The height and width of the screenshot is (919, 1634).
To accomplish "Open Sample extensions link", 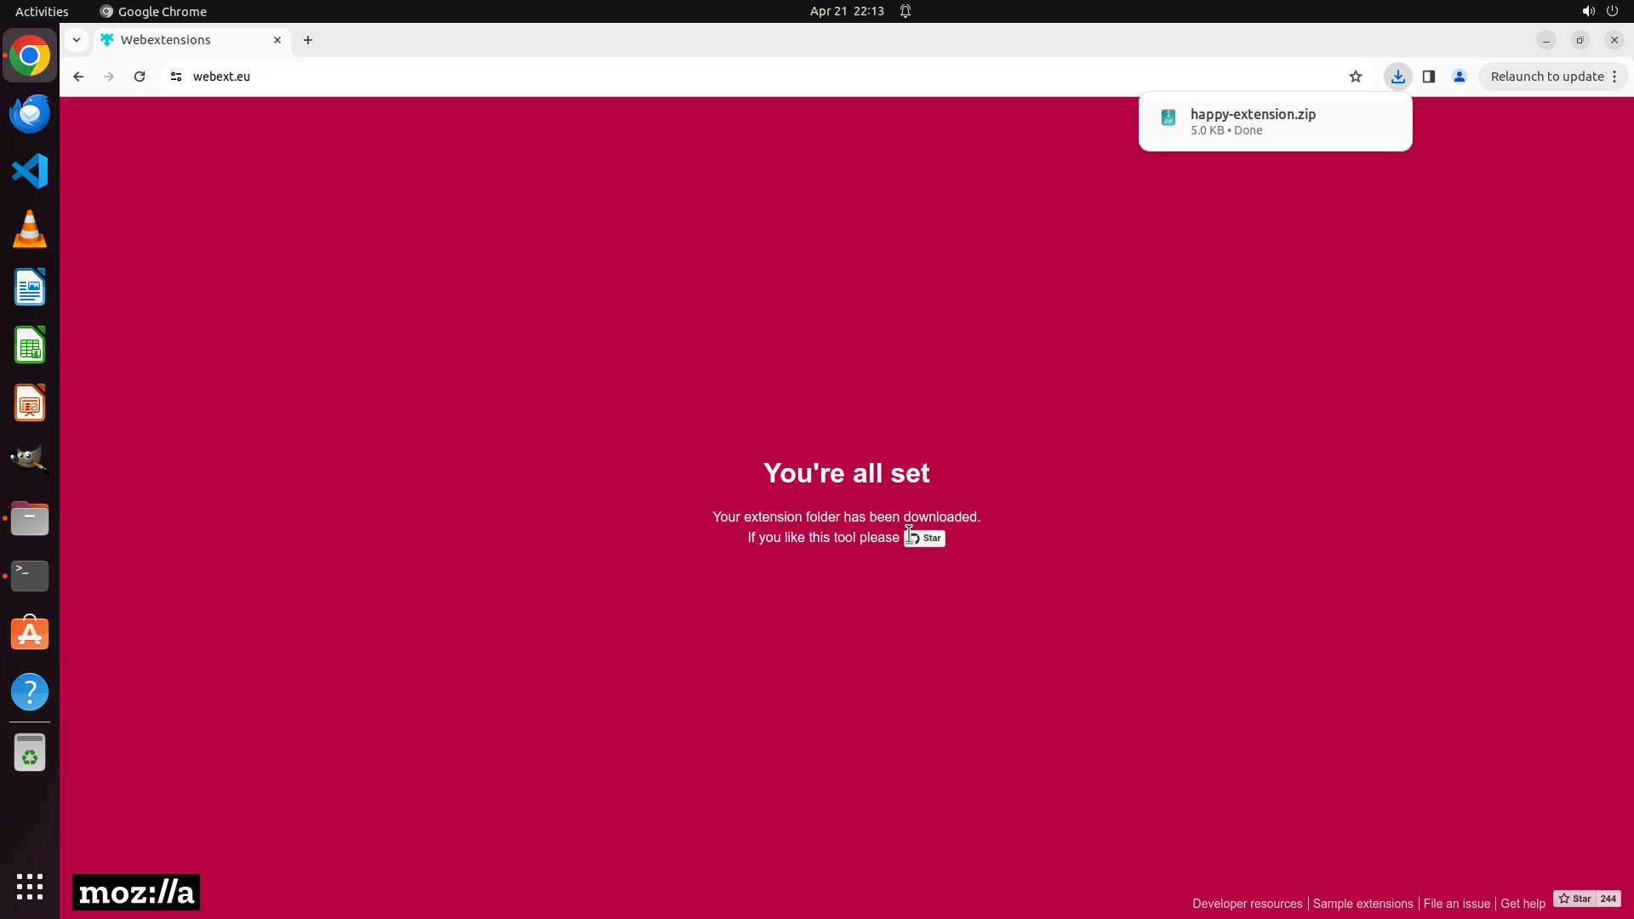I will point(1363,904).
